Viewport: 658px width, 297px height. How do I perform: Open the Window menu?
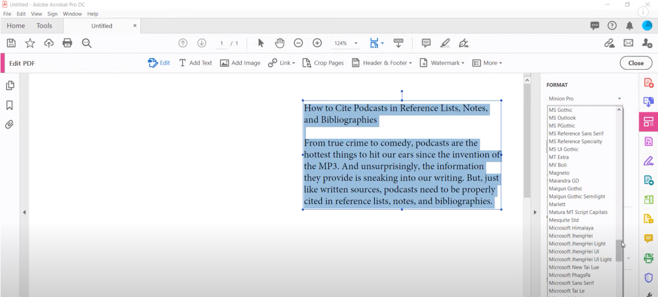pos(72,14)
